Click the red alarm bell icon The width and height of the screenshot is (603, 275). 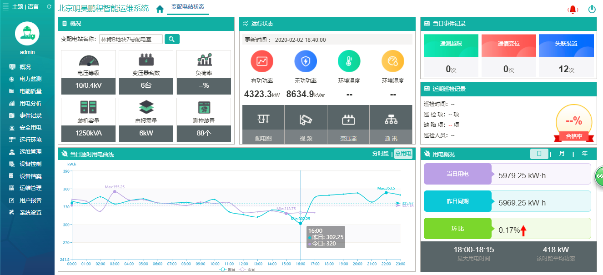(x=573, y=9)
